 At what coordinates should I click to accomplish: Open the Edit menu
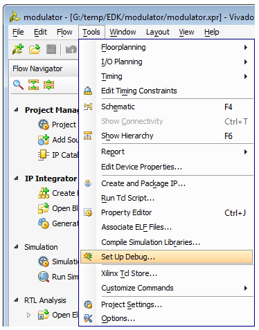click(40, 32)
